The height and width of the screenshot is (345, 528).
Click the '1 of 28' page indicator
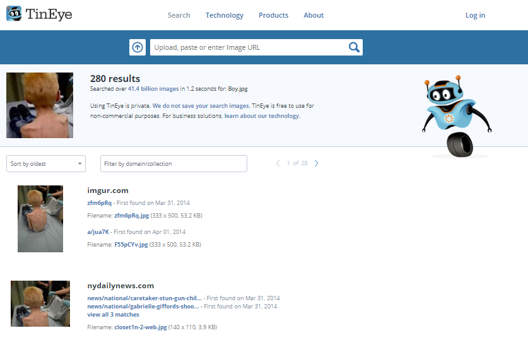[x=297, y=163]
